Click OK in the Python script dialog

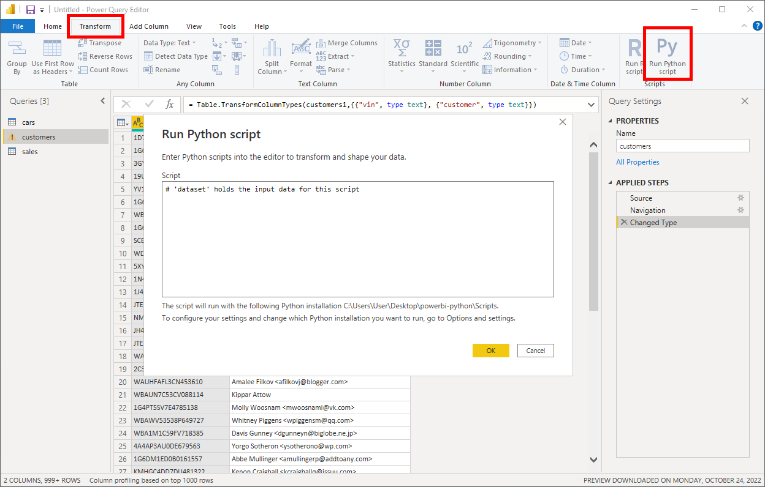click(x=490, y=350)
